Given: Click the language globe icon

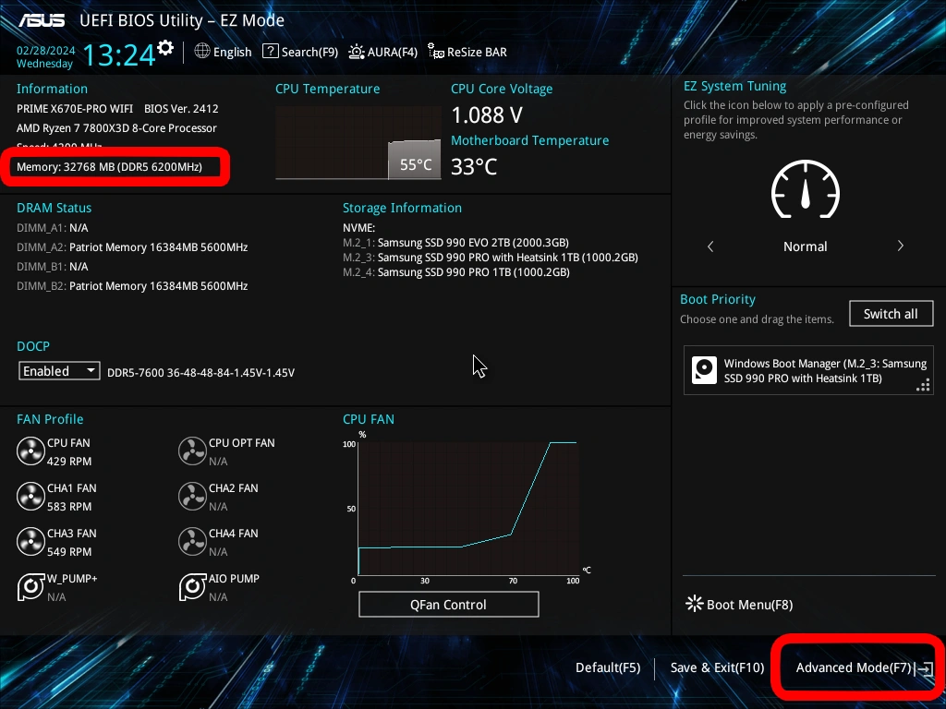Looking at the screenshot, I should click(202, 52).
